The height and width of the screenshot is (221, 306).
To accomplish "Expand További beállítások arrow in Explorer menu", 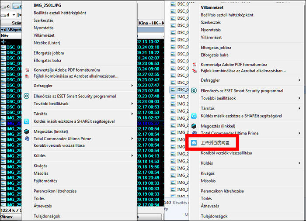I will click(x=299, y=98).
